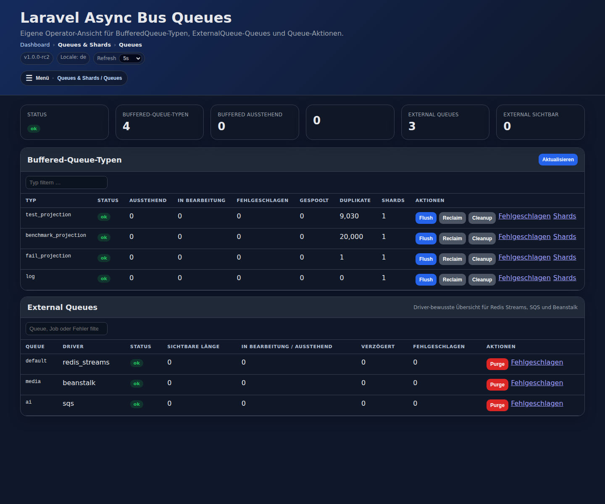This screenshot has height=504, width=605.
Task: Flush the fail_projection queue
Action: [426, 259]
